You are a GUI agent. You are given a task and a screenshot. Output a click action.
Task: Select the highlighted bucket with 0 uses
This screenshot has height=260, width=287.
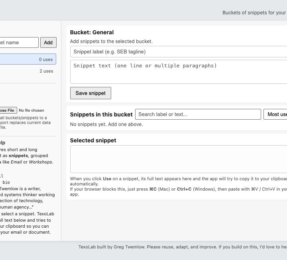coord(28,59)
